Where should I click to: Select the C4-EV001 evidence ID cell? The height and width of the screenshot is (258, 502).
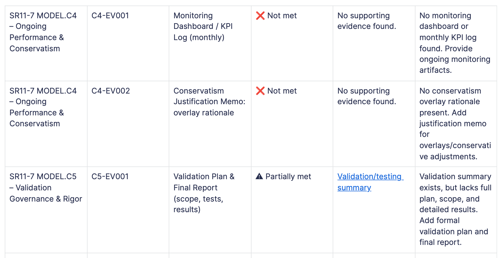pyautogui.click(x=110, y=16)
